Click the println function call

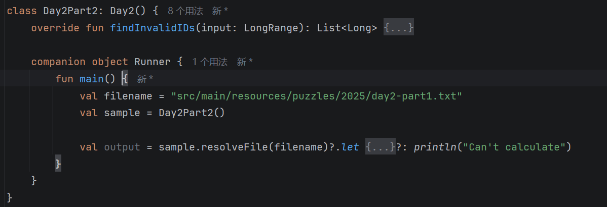click(x=436, y=147)
